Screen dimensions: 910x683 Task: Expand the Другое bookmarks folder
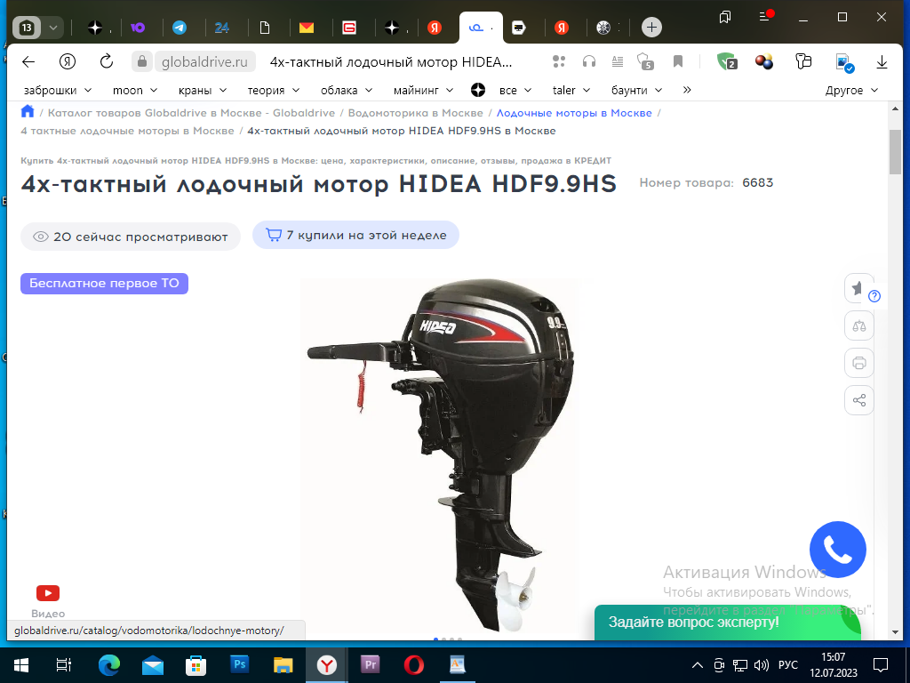852,90
